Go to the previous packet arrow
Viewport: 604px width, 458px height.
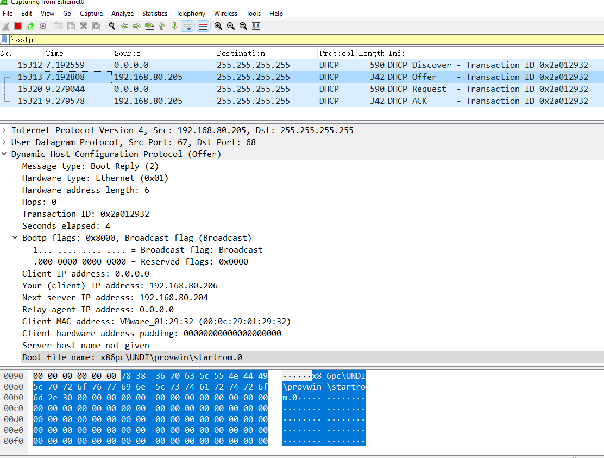click(124, 26)
